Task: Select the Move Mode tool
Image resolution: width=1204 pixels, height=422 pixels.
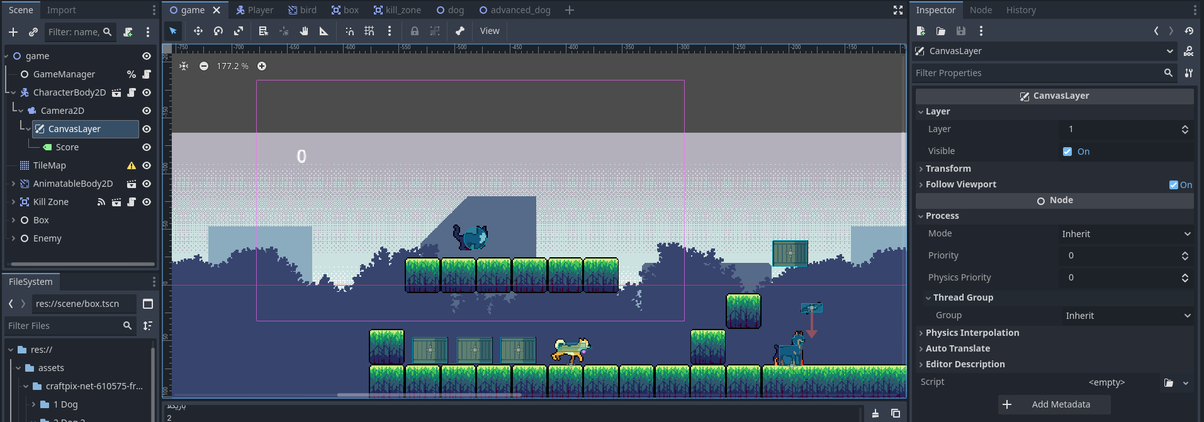Action: click(198, 31)
